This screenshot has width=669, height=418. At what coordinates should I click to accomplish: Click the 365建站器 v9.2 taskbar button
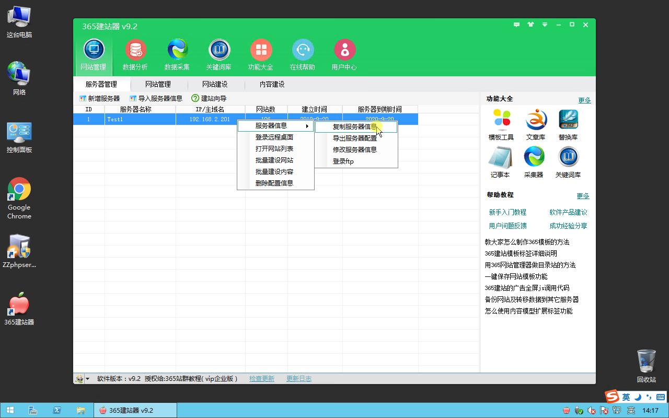[135, 410]
